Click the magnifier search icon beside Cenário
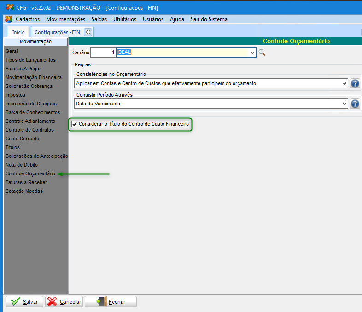The width and height of the screenshot is (362, 312). tap(262, 52)
